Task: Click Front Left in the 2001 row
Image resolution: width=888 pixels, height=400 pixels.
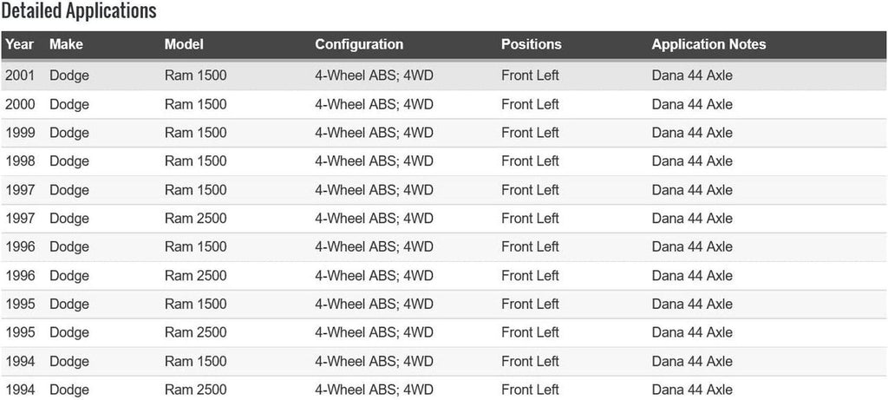Action: pos(530,75)
